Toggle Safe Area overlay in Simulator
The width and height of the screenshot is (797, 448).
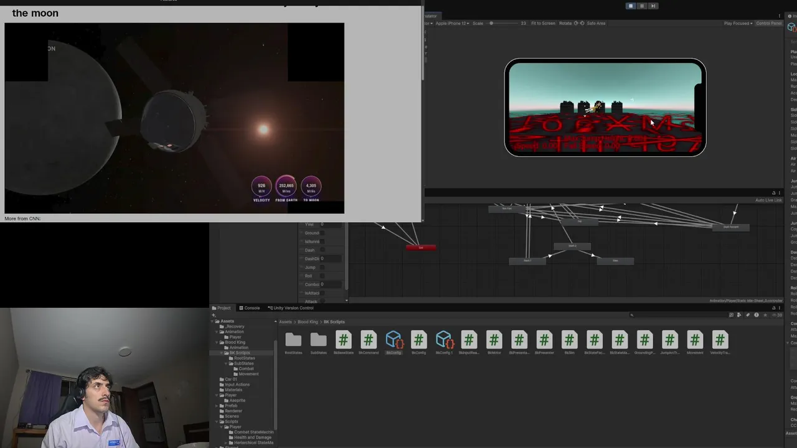[596, 23]
